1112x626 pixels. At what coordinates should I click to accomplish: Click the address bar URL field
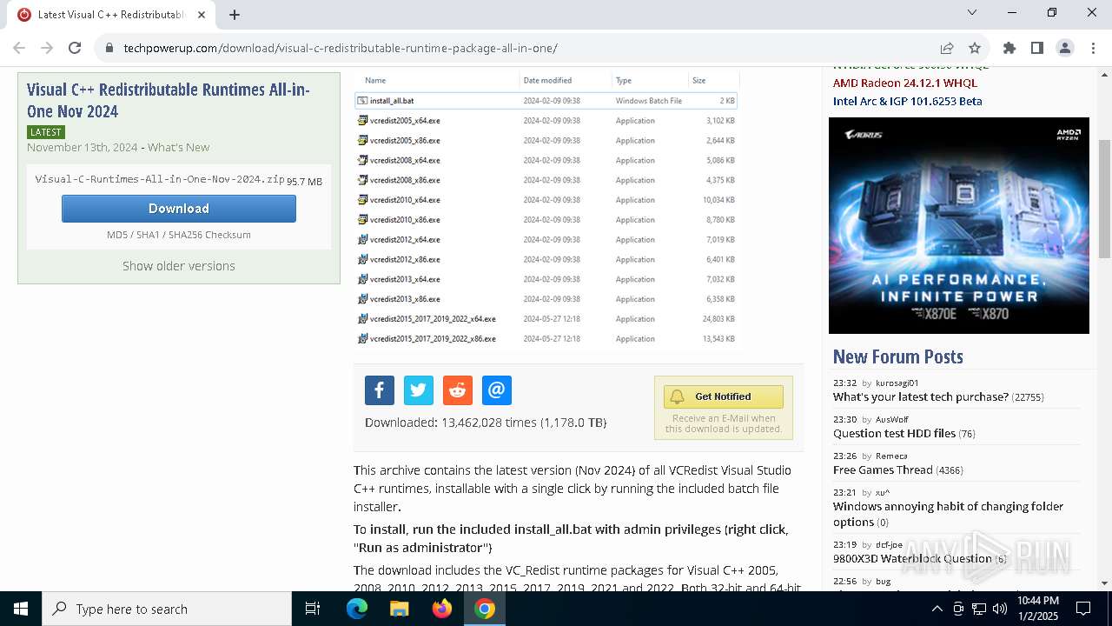coord(521,49)
